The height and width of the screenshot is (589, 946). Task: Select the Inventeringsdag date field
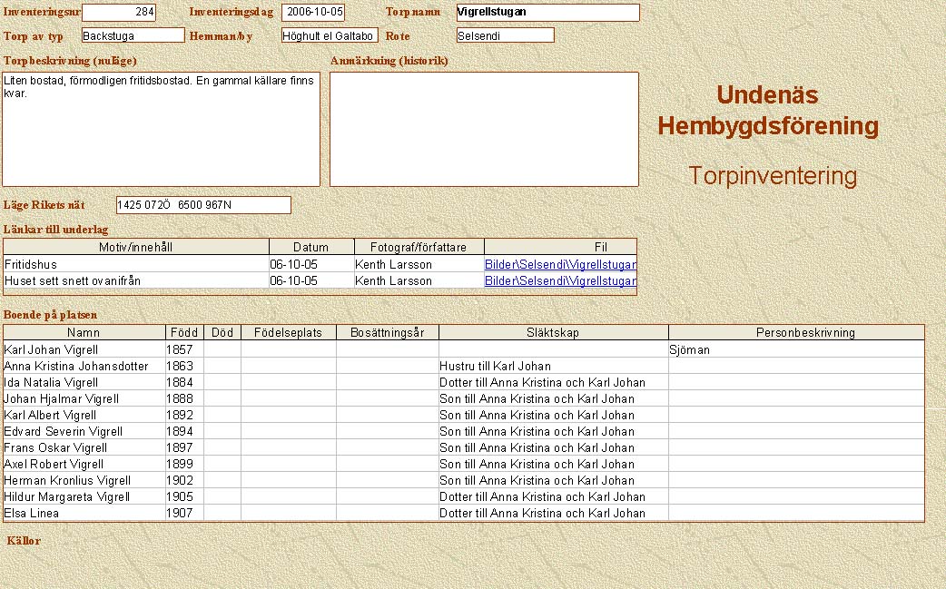pos(313,13)
